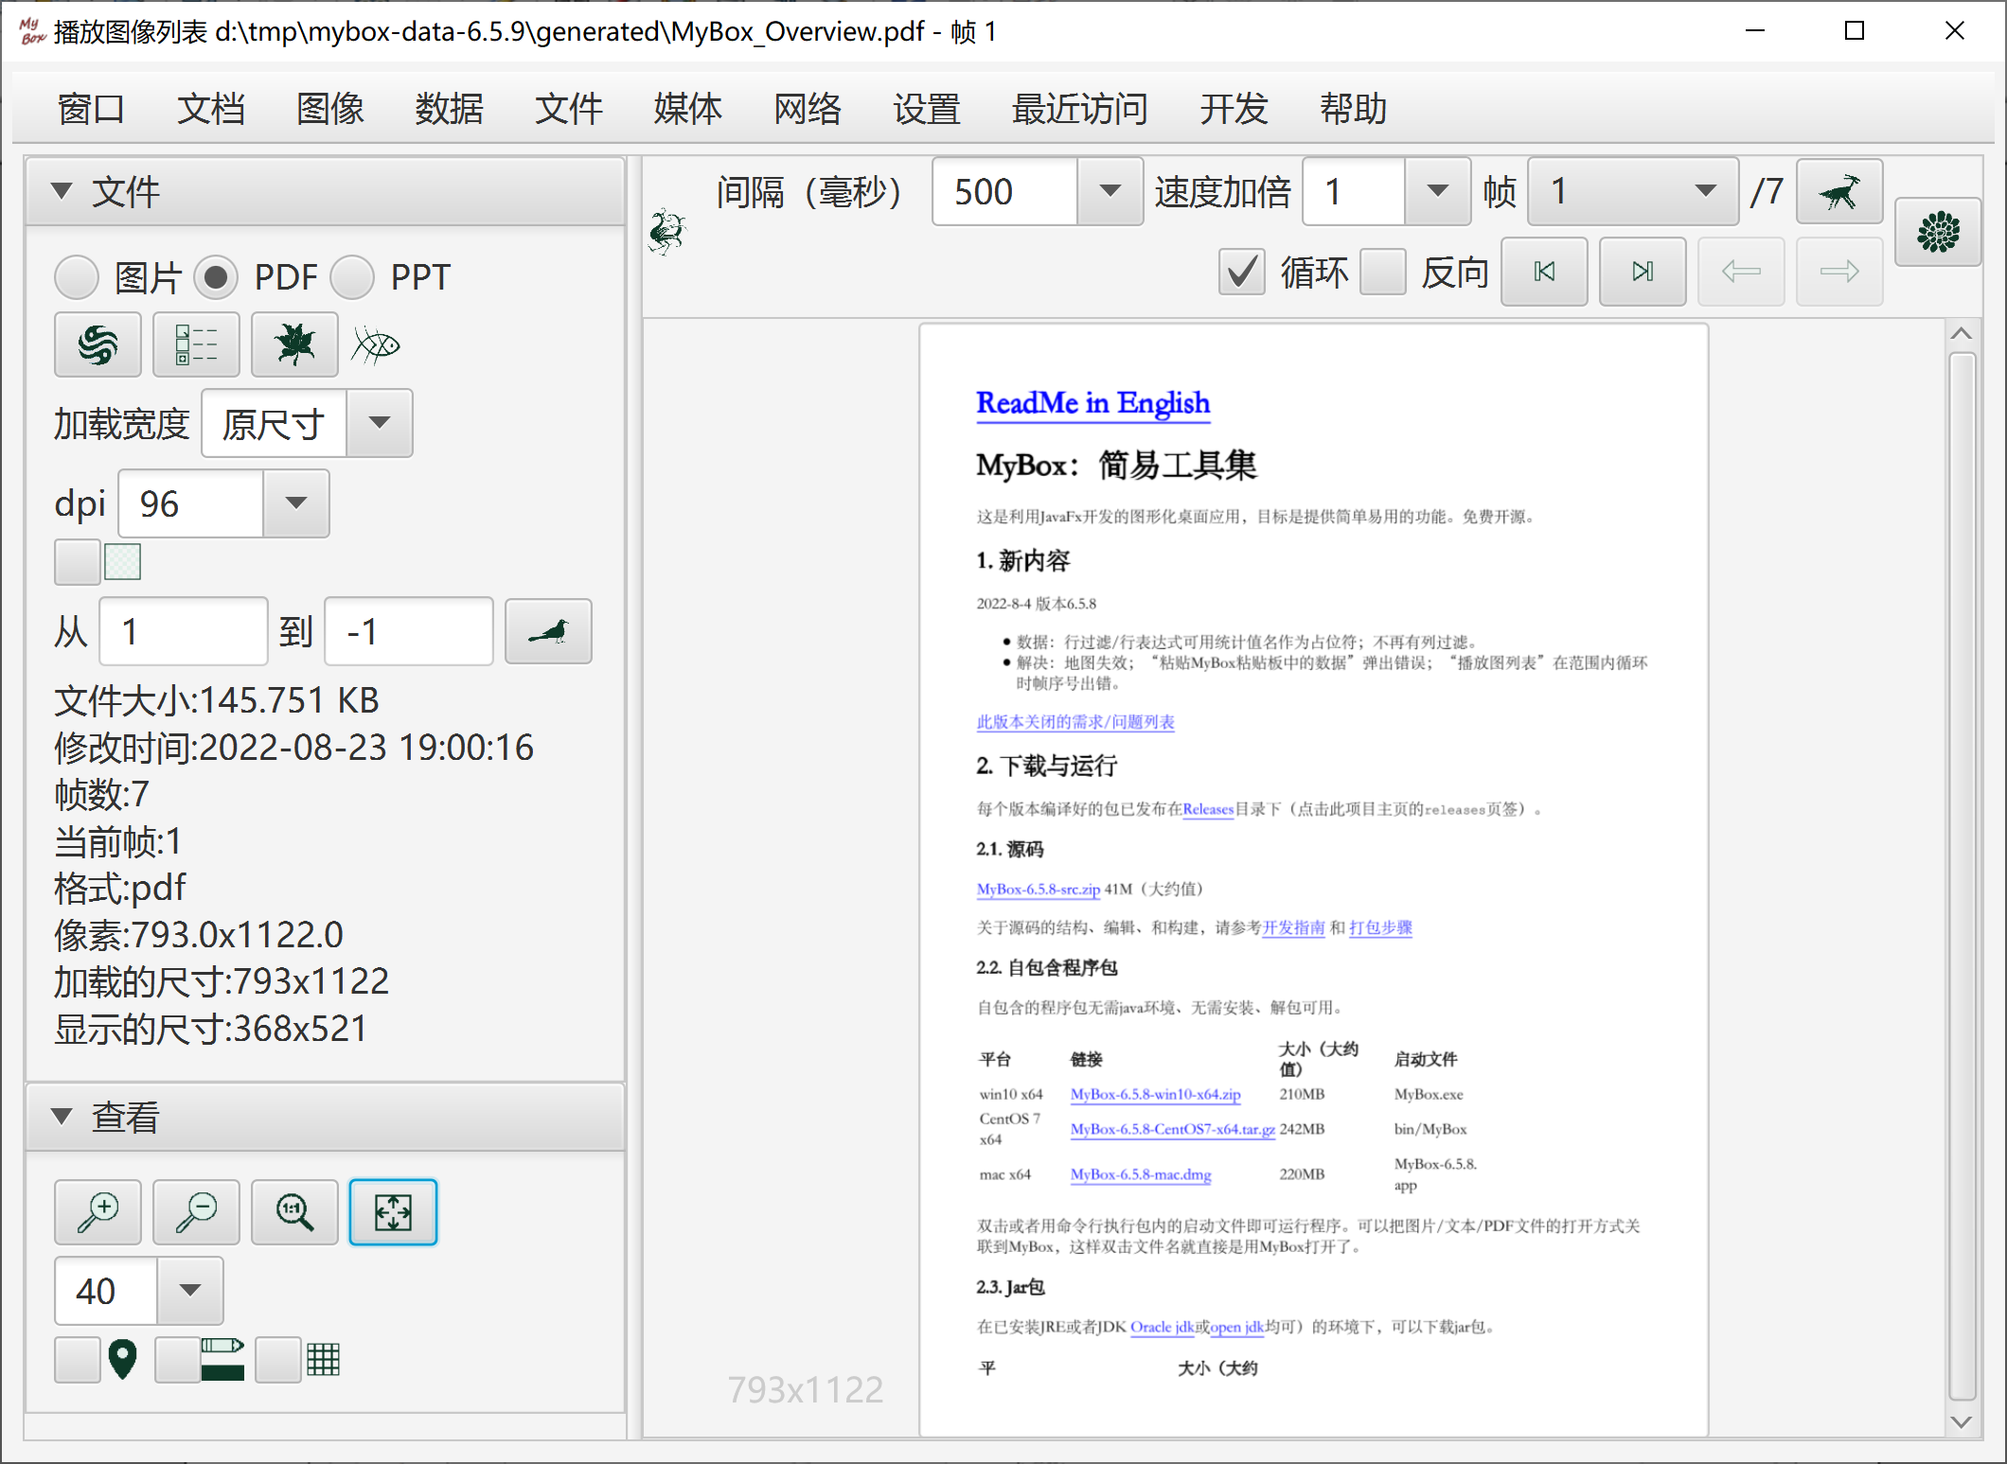Click the MyBox-6.5.8-src.zip link
The height and width of the screenshot is (1464, 2007).
[1038, 890]
